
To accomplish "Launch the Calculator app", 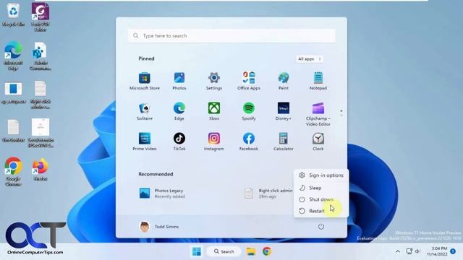I will click(283, 142).
